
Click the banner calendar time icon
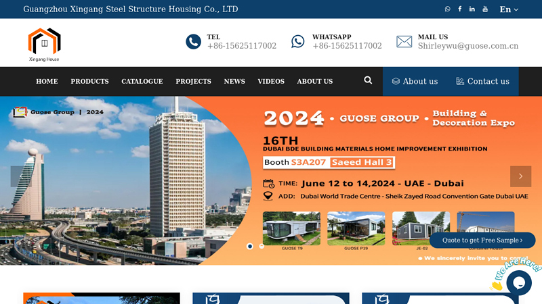pyautogui.click(x=268, y=183)
